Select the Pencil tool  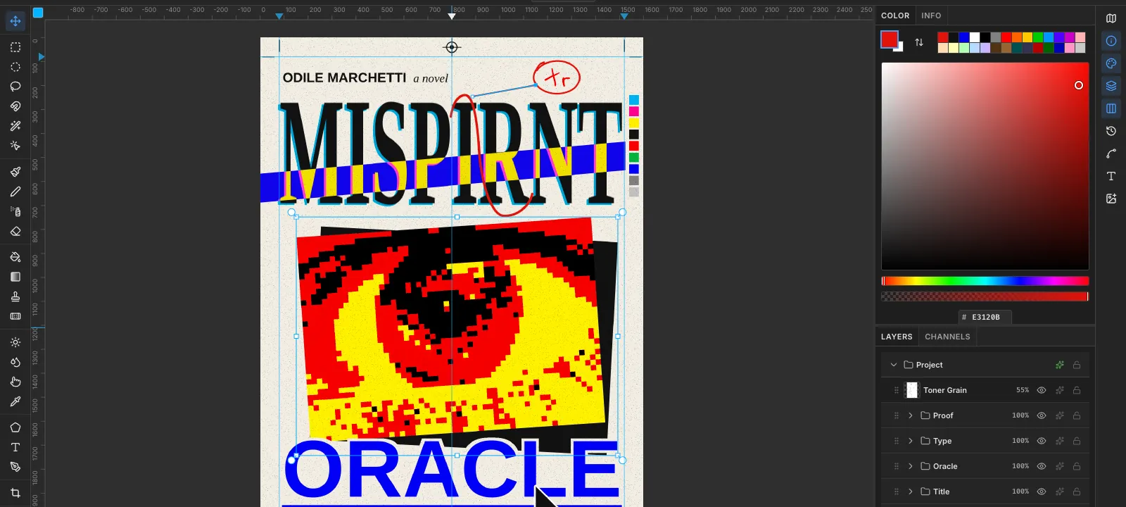pos(15,192)
